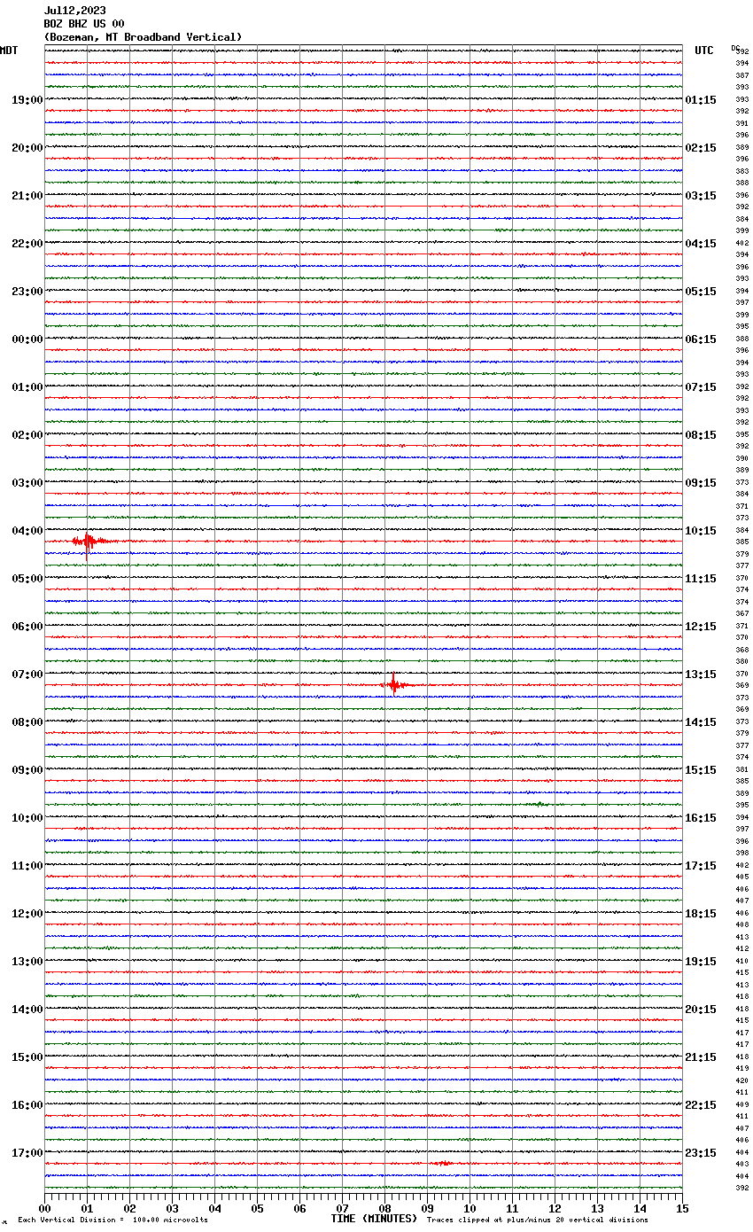Click the seismic event burst near 04:00 MDT
753x1232 pixels.
click(x=88, y=541)
